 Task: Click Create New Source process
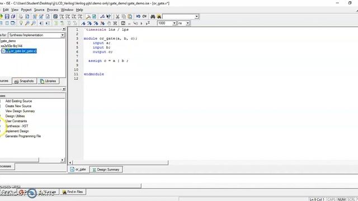pyautogui.click(x=18, y=106)
